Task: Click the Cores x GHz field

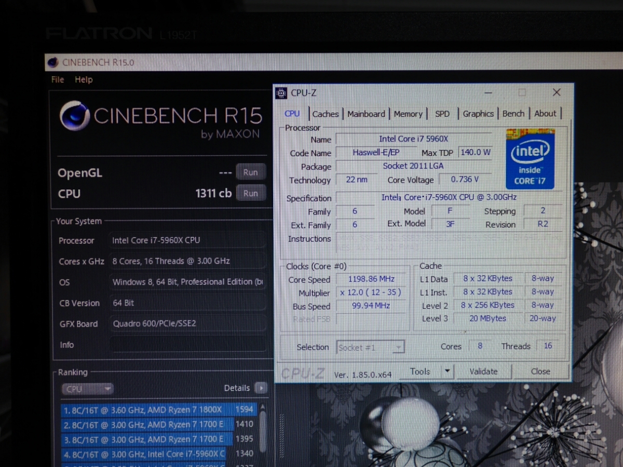Action: pyautogui.click(x=187, y=261)
